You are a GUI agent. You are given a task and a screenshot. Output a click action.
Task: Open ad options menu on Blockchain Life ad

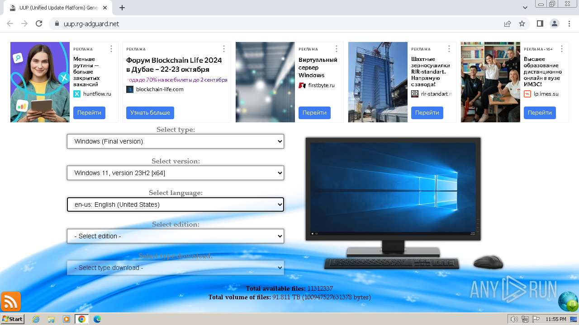(224, 49)
